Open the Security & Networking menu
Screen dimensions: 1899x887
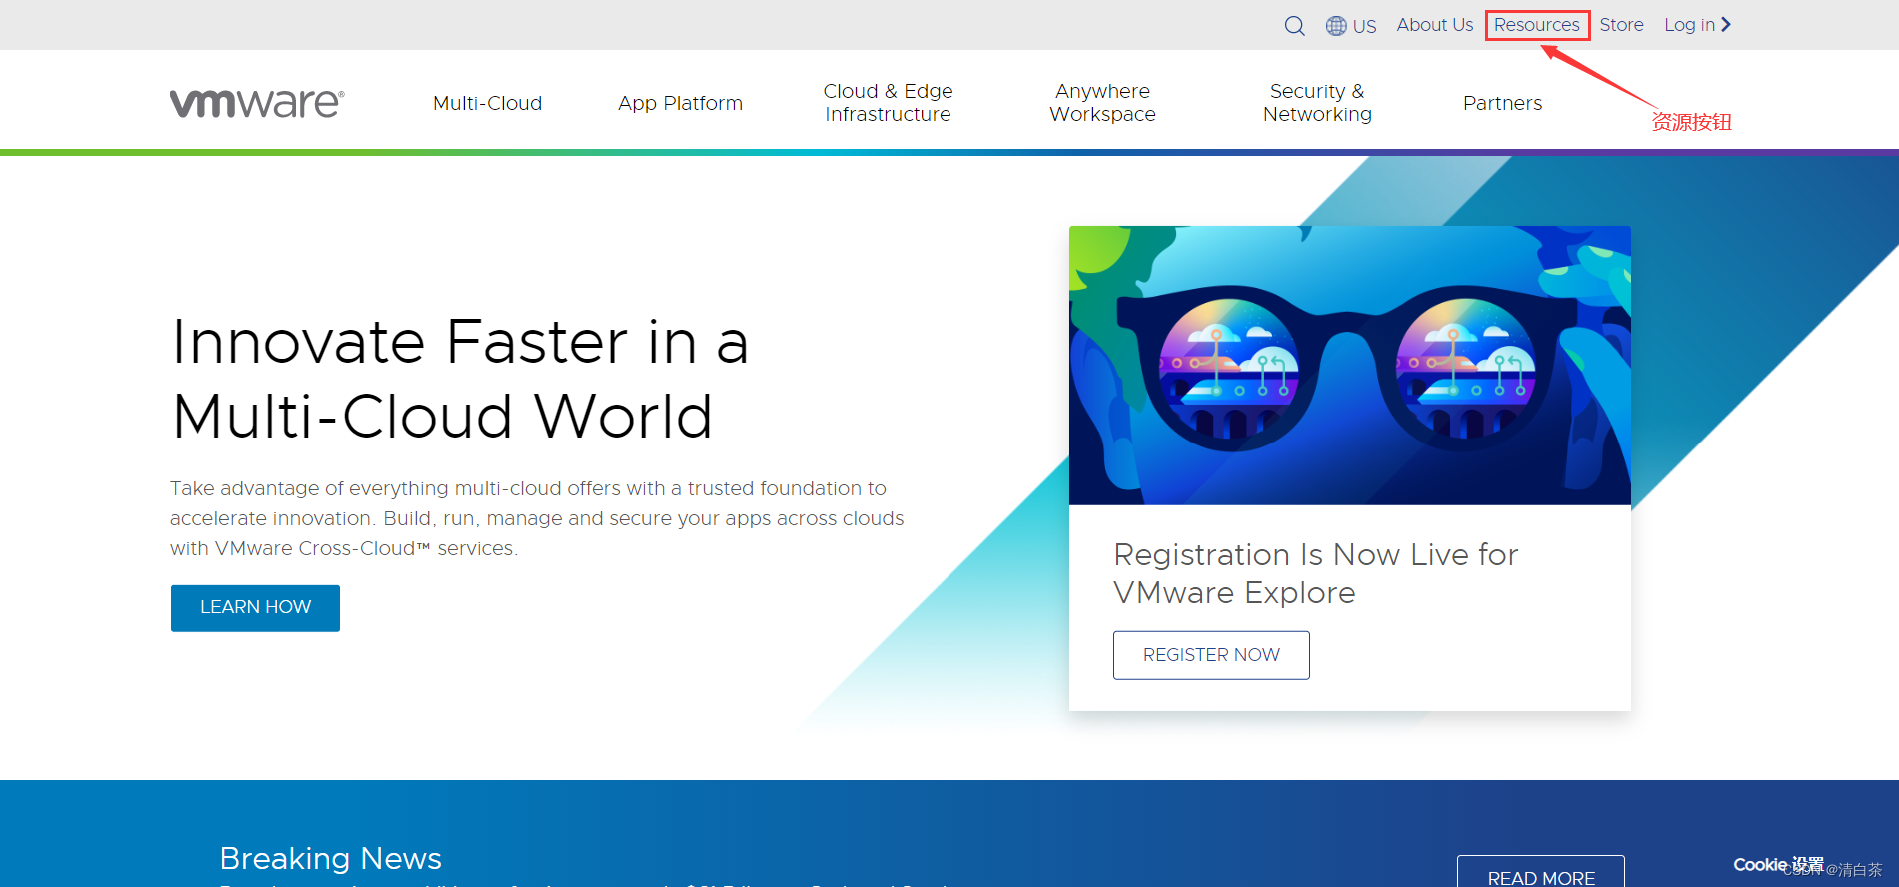1317,103
